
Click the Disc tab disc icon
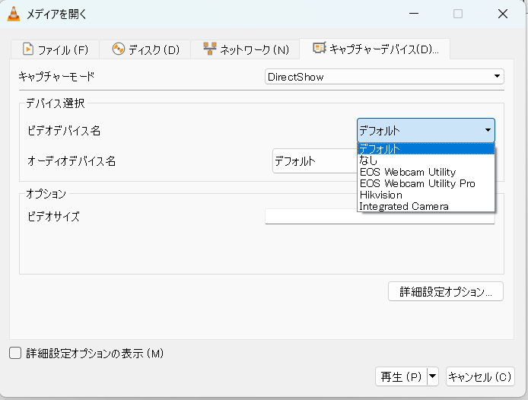point(118,49)
